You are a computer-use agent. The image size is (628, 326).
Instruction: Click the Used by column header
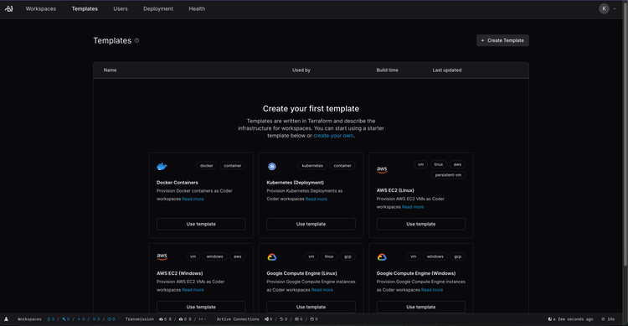click(x=301, y=70)
